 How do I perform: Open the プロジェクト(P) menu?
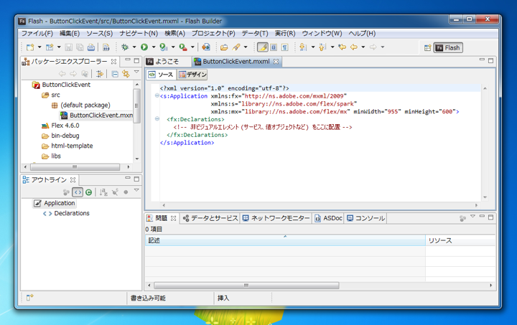pos(213,33)
